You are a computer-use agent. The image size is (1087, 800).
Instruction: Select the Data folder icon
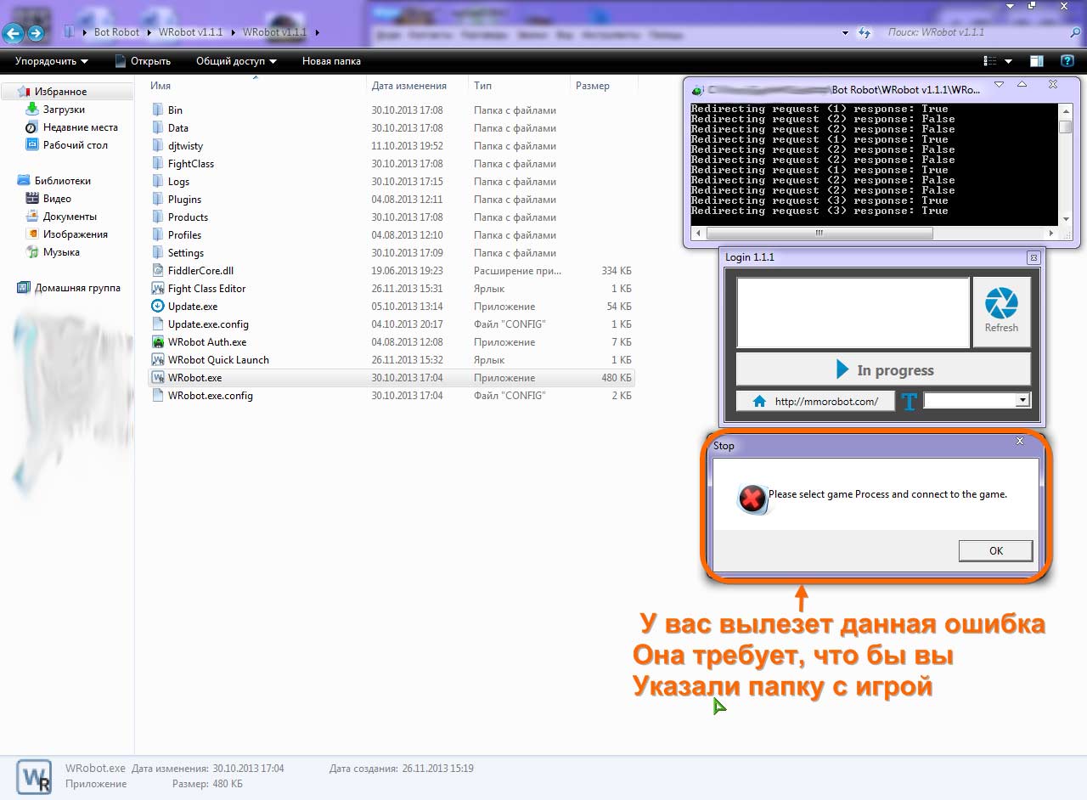[158, 127]
